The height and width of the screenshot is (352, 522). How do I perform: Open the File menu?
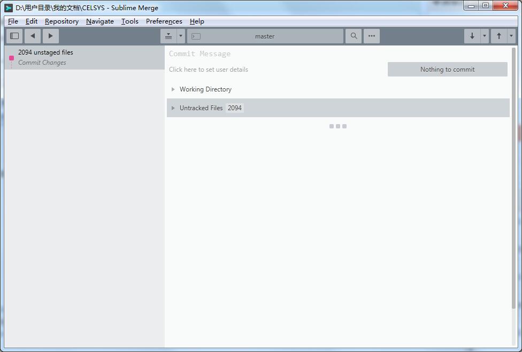[x=13, y=21]
